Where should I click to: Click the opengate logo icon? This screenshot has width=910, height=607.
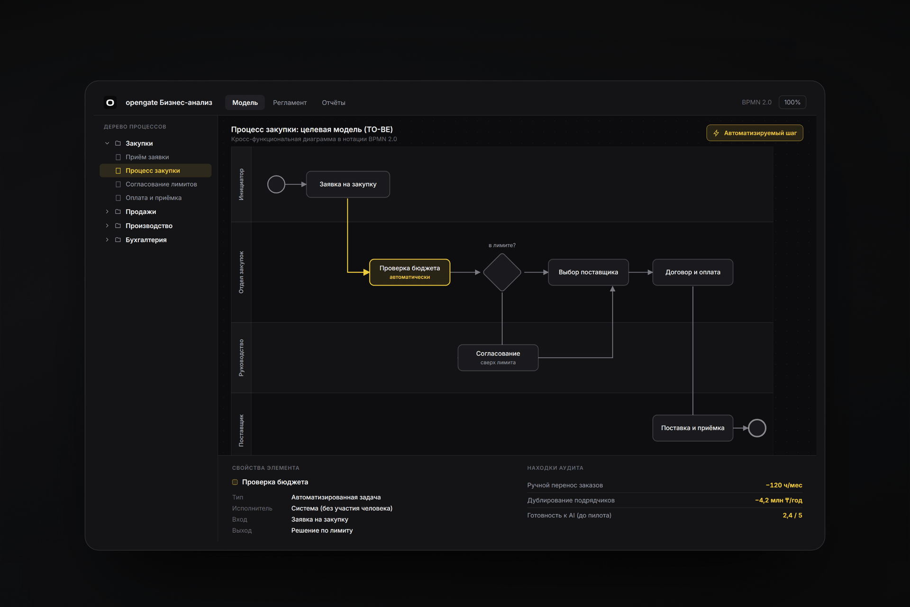click(110, 102)
